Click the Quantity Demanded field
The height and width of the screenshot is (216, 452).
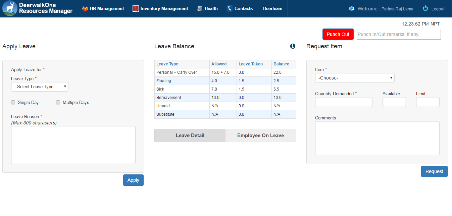coord(344,102)
